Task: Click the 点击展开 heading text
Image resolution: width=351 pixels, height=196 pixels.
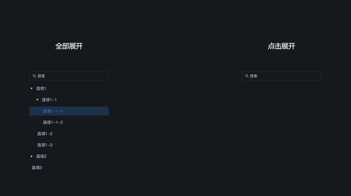Action: coord(281,46)
